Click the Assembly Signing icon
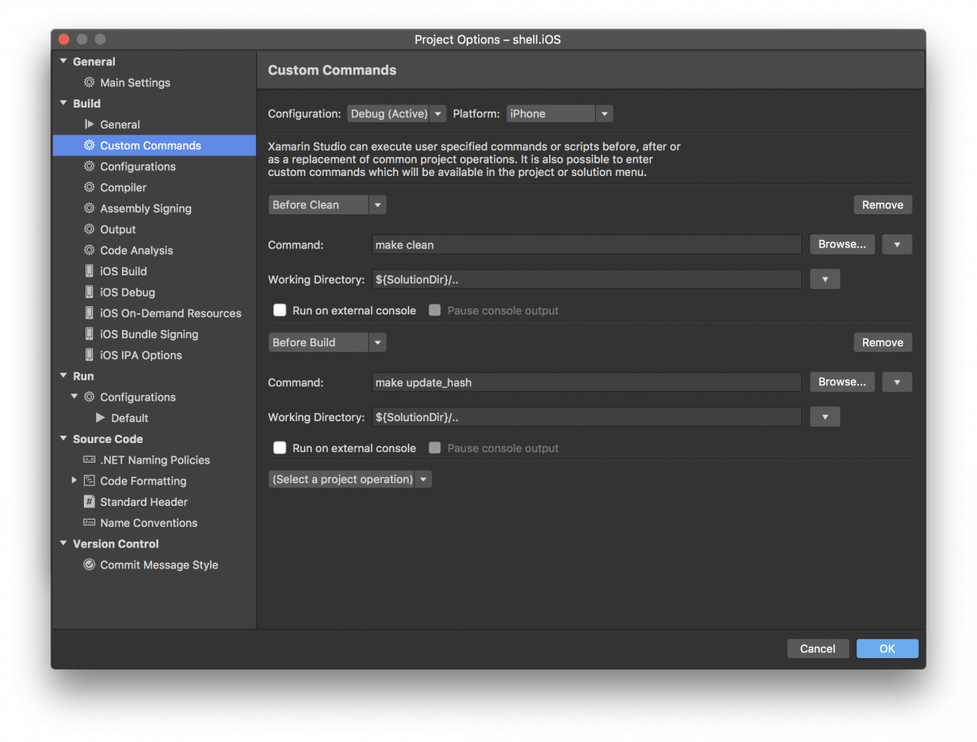The width and height of the screenshot is (977, 742). click(x=89, y=208)
